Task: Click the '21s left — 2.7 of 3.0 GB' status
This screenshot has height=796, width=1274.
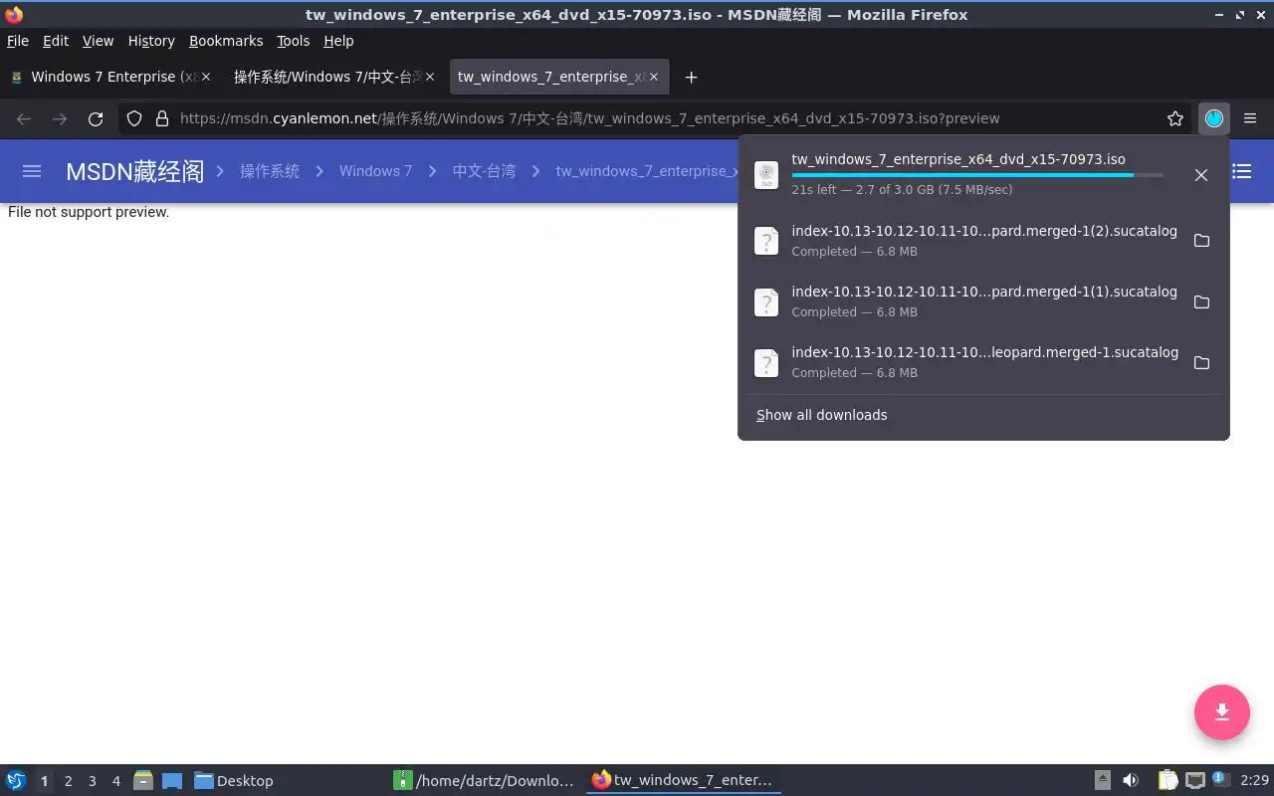Action: tap(902, 190)
